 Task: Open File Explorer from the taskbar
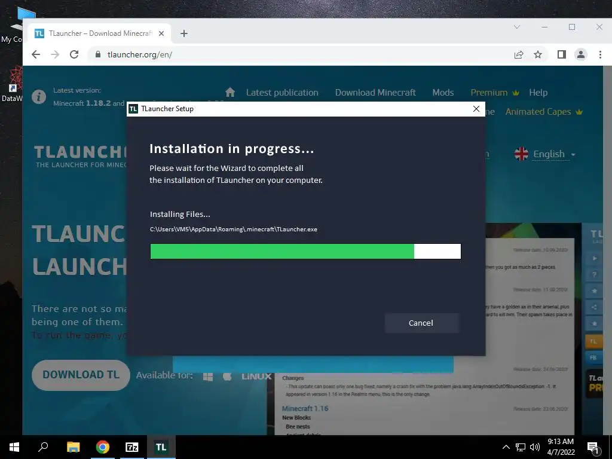click(x=73, y=447)
